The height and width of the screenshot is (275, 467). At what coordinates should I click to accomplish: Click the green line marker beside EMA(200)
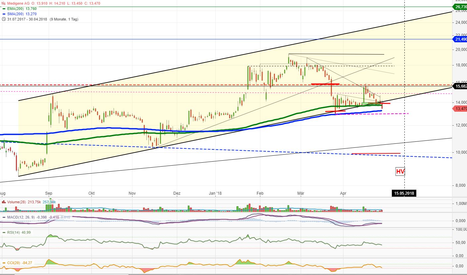tap(4, 9)
